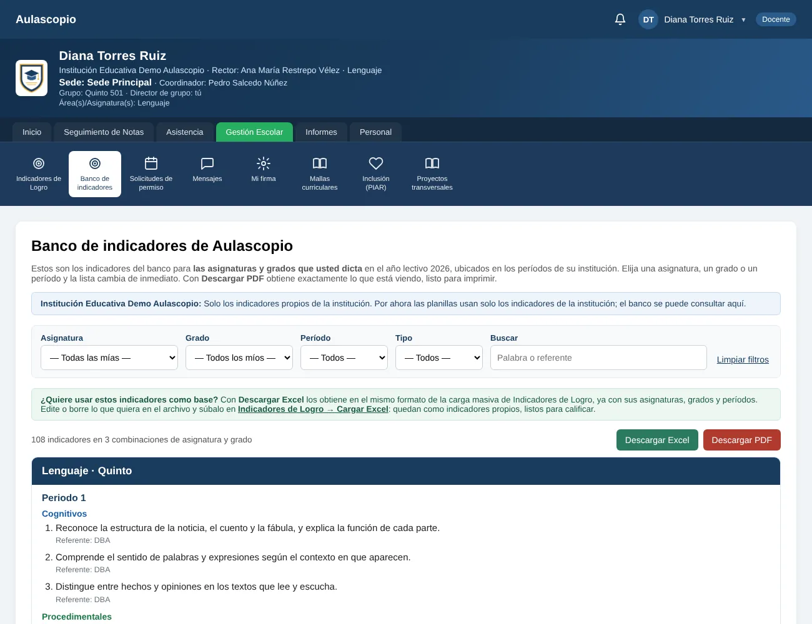Image resolution: width=812 pixels, height=624 pixels.
Task: Switch to Seguimiento de Notas tab
Action: (104, 132)
